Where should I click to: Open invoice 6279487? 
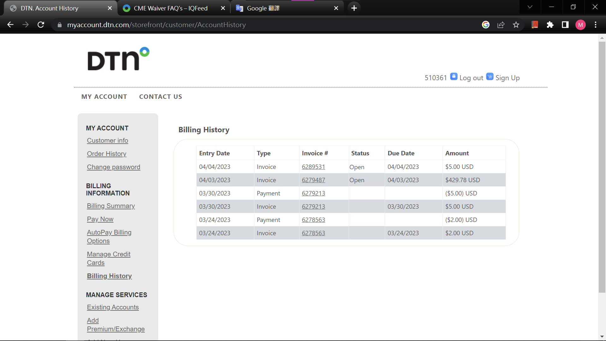[x=313, y=180]
